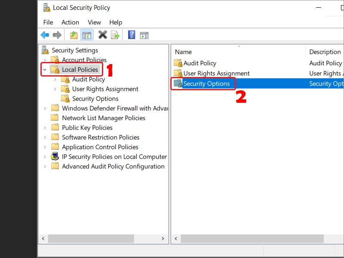Open the View menu
Image resolution: width=344 pixels, height=258 pixels.
[94, 22]
